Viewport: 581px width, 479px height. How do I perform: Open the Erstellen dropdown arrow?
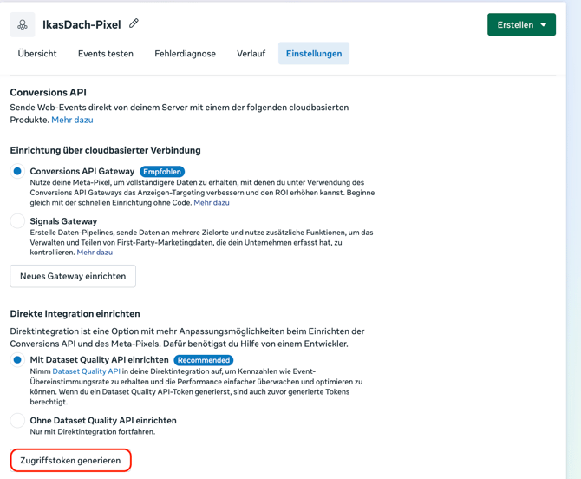point(543,25)
